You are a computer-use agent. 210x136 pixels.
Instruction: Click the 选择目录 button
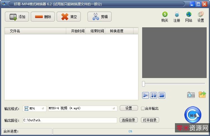pyautogui.click(x=129, y=120)
